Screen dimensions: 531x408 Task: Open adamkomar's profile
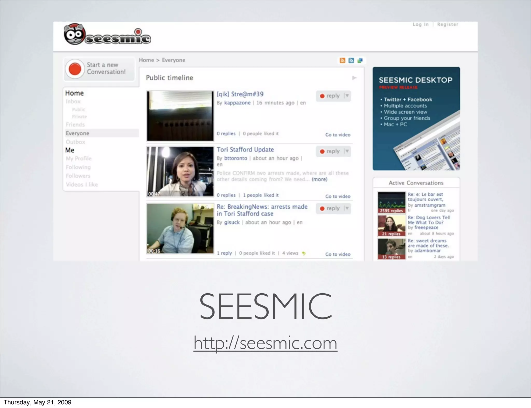pyautogui.click(x=427, y=251)
